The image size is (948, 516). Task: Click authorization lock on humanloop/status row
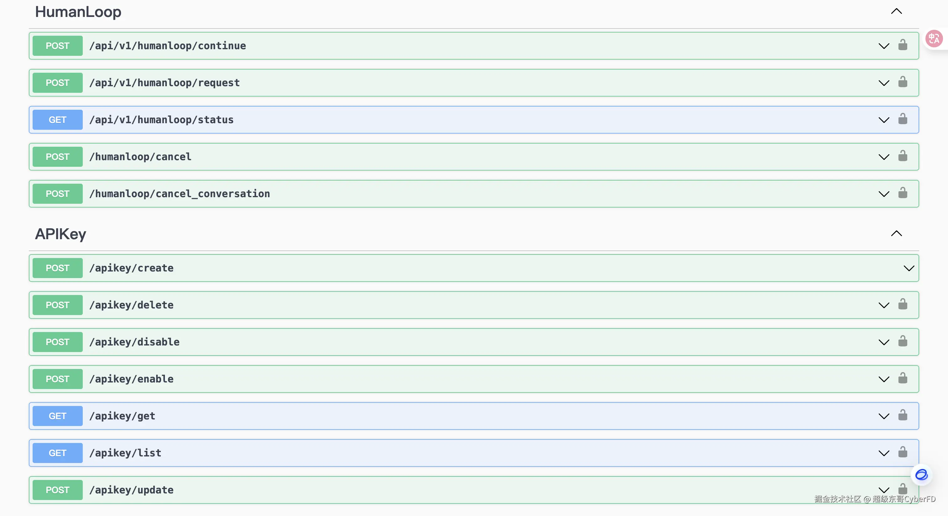[x=902, y=119]
